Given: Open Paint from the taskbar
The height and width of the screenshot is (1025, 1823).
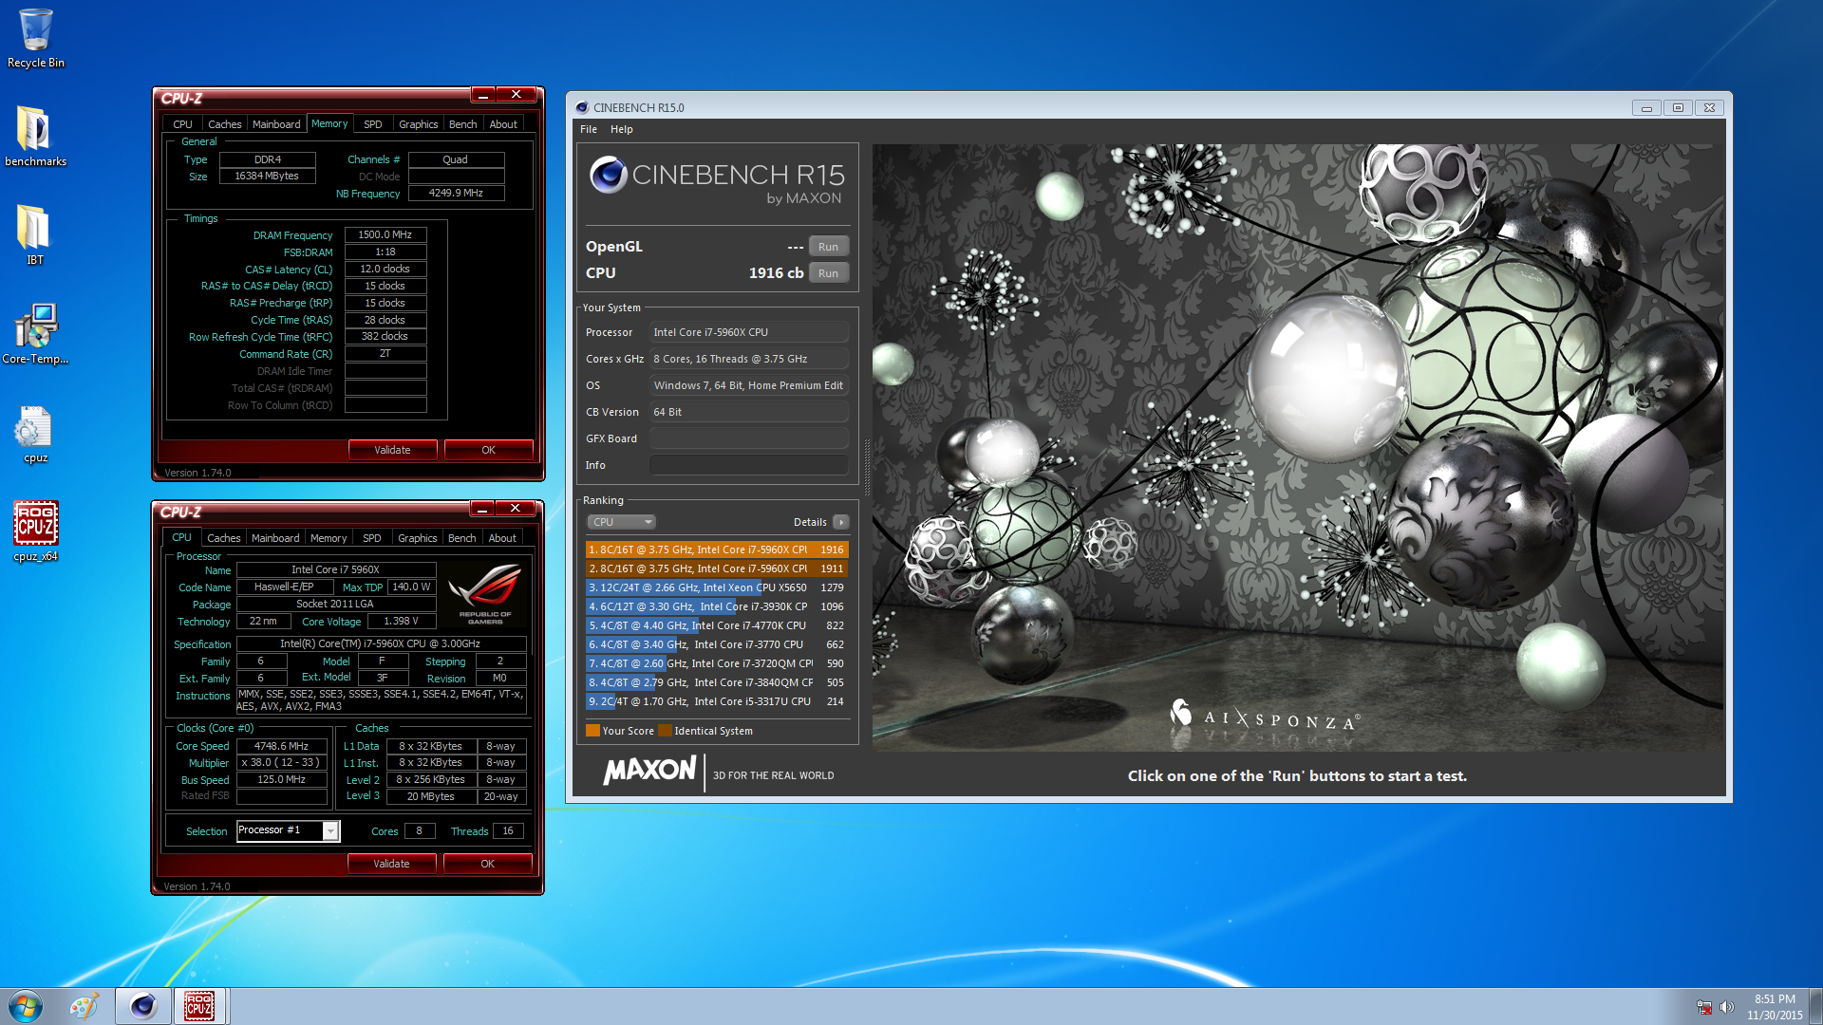Looking at the screenshot, I should pyautogui.click(x=85, y=1006).
